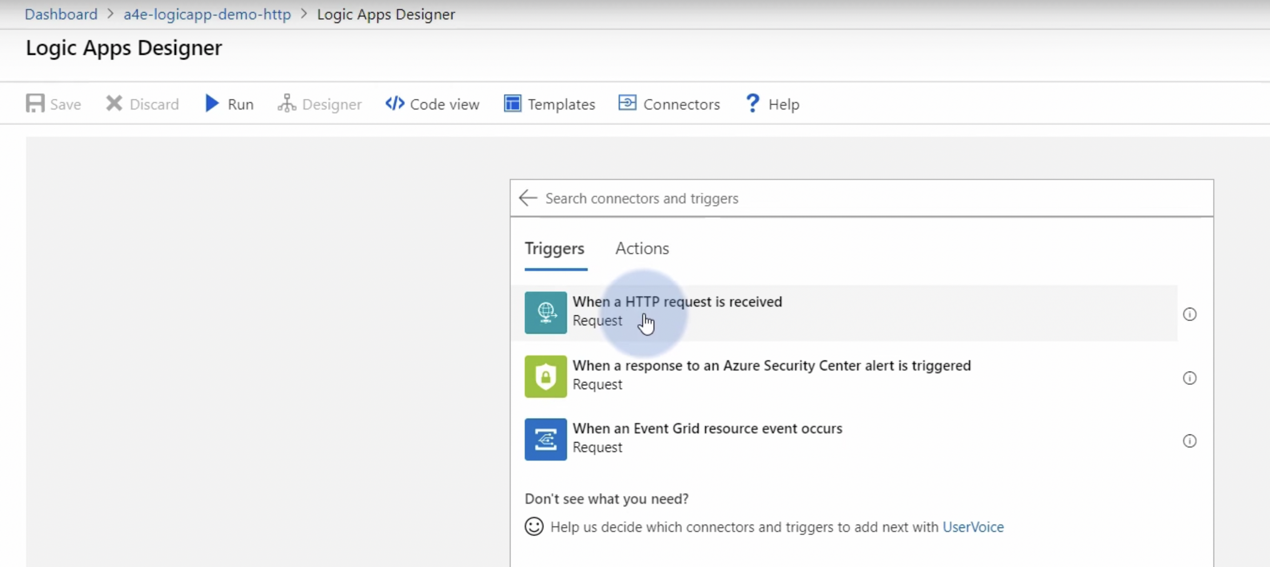
Task: Open the Dashboard breadcrumb link
Action: (61, 14)
